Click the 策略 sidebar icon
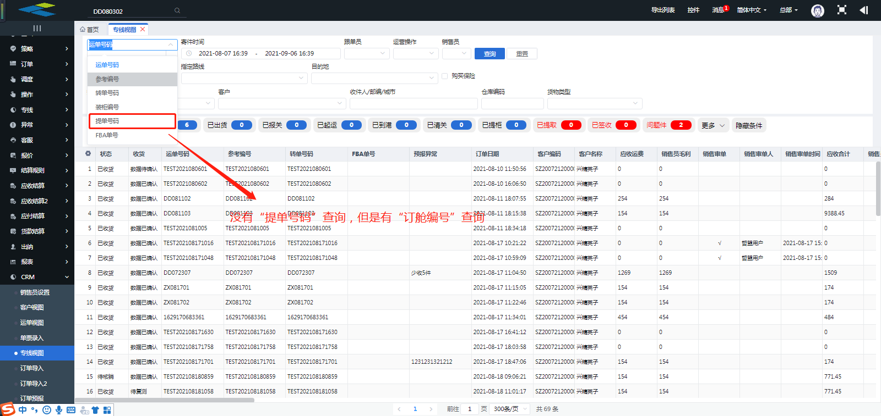 click(x=13, y=48)
